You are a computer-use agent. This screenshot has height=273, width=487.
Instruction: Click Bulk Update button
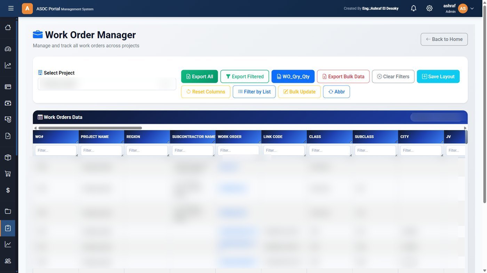pyautogui.click(x=299, y=92)
